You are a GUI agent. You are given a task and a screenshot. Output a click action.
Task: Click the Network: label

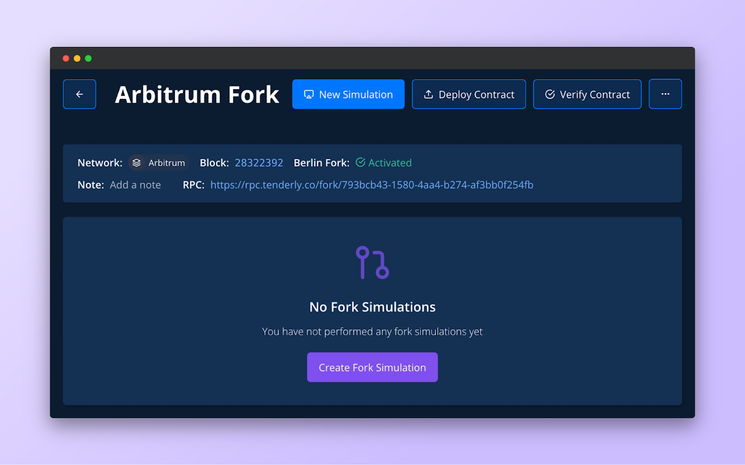click(100, 163)
